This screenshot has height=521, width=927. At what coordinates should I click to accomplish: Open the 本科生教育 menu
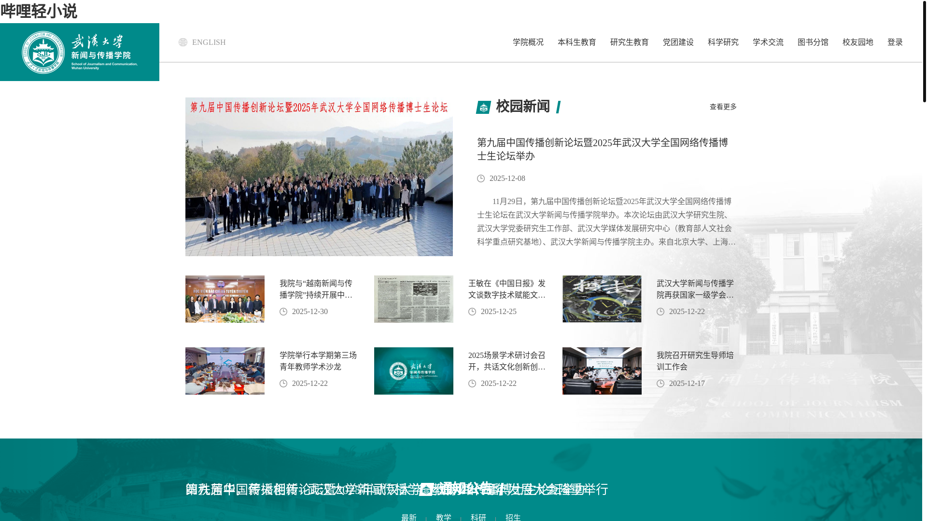[577, 42]
